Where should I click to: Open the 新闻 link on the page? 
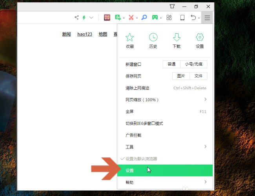tap(66, 34)
